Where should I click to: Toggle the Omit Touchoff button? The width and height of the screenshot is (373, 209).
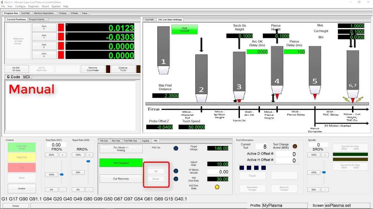[x=184, y=29]
